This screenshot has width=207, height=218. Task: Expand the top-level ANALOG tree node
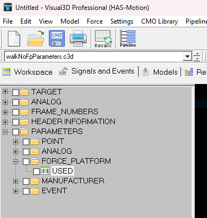pyautogui.click(x=5, y=102)
